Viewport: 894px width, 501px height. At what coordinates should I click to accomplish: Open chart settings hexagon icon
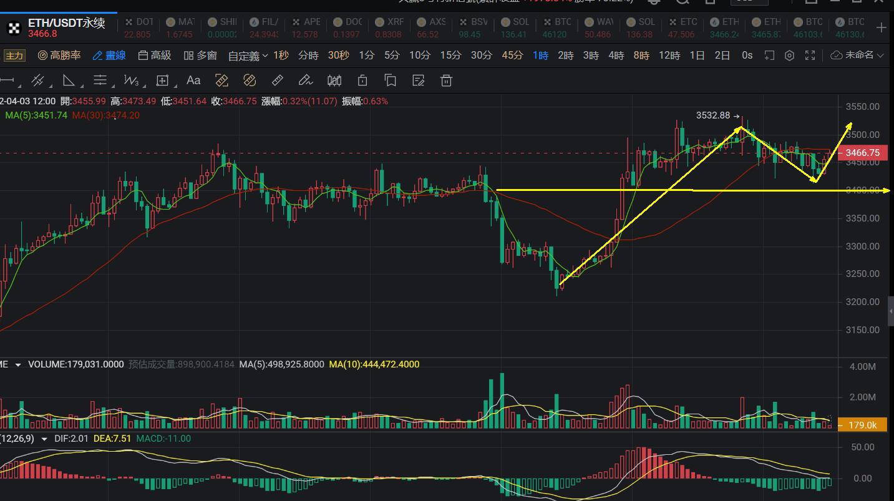(789, 56)
